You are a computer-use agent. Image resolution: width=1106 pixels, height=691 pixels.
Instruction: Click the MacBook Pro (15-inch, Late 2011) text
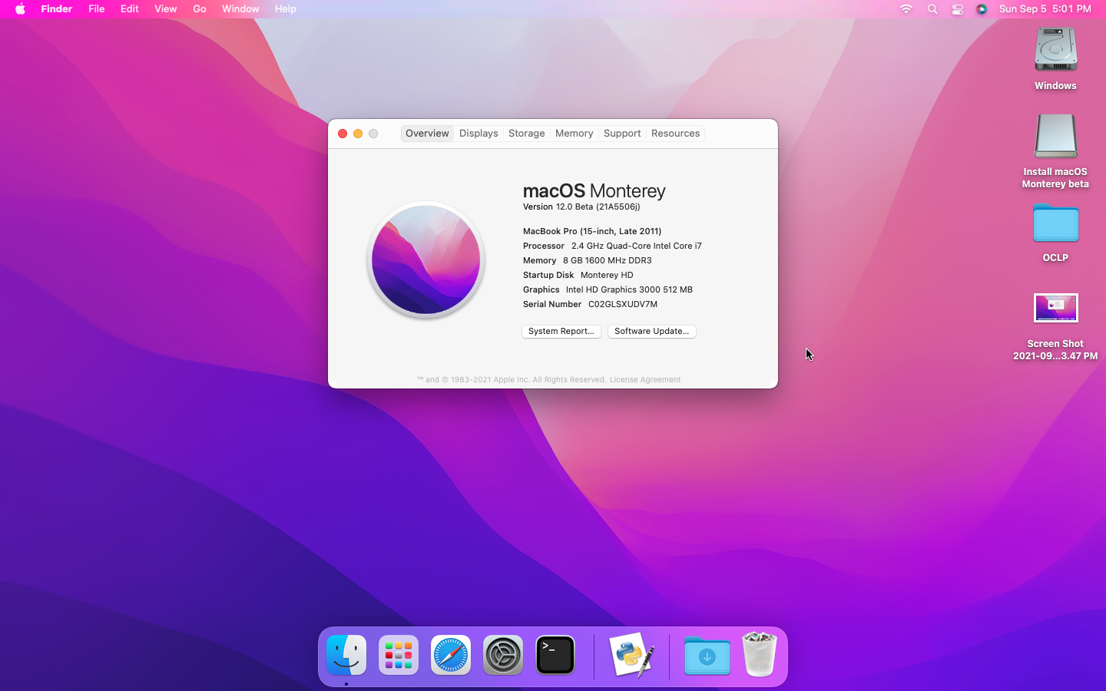(592, 231)
